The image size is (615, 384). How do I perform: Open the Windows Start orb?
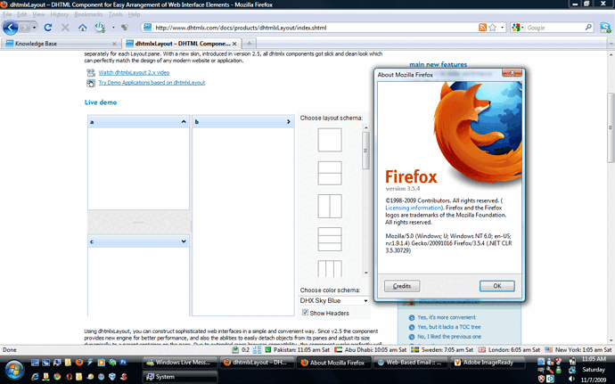14,370
